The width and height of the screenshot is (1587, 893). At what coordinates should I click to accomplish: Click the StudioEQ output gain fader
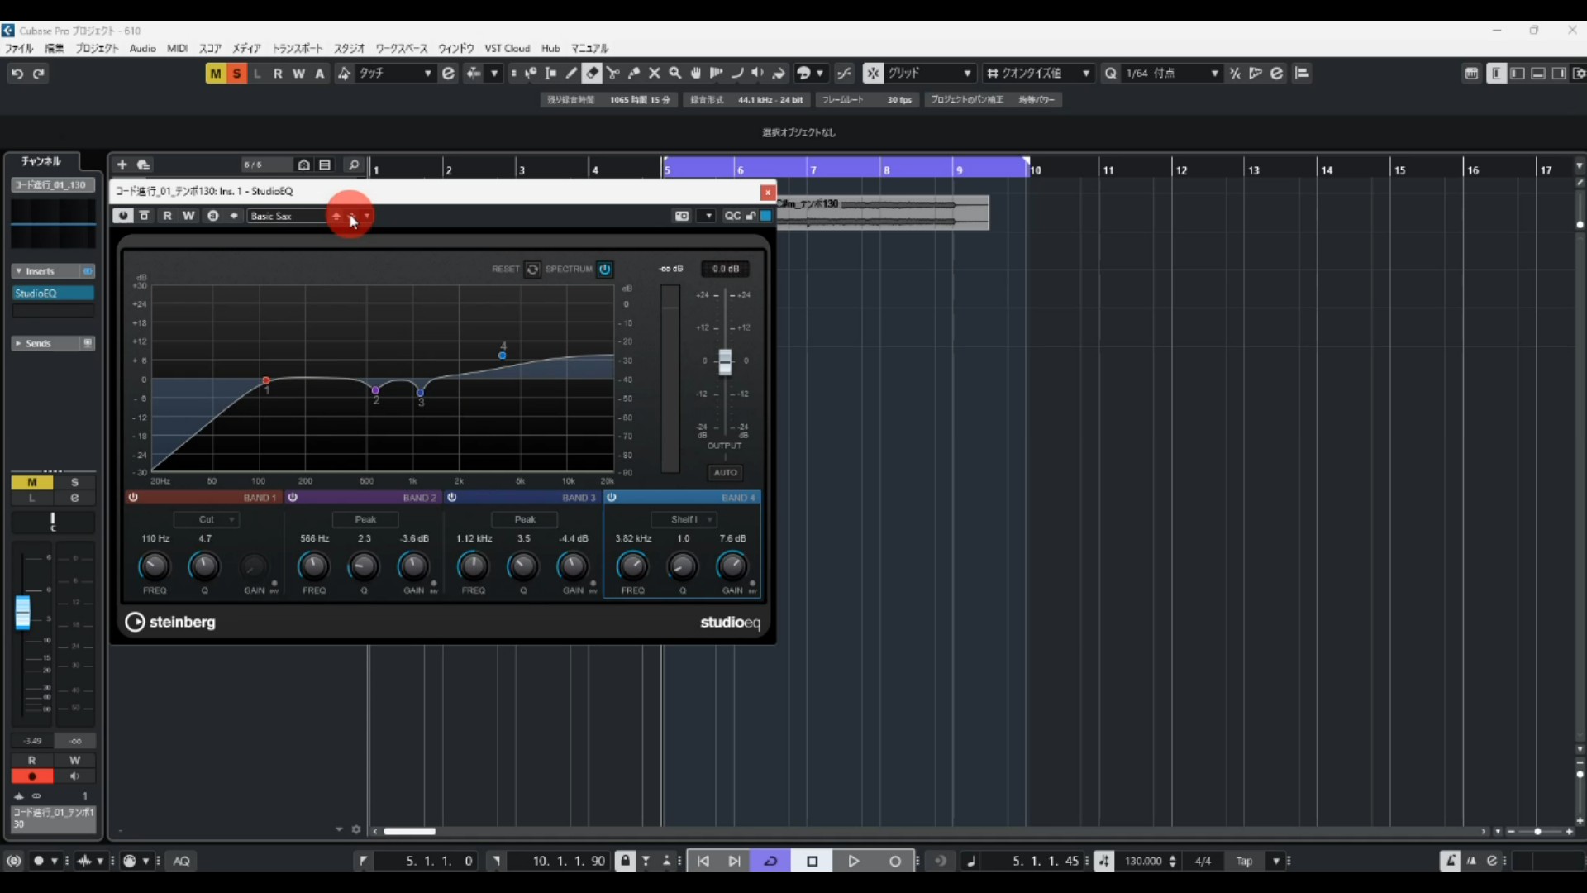(x=725, y=361)
